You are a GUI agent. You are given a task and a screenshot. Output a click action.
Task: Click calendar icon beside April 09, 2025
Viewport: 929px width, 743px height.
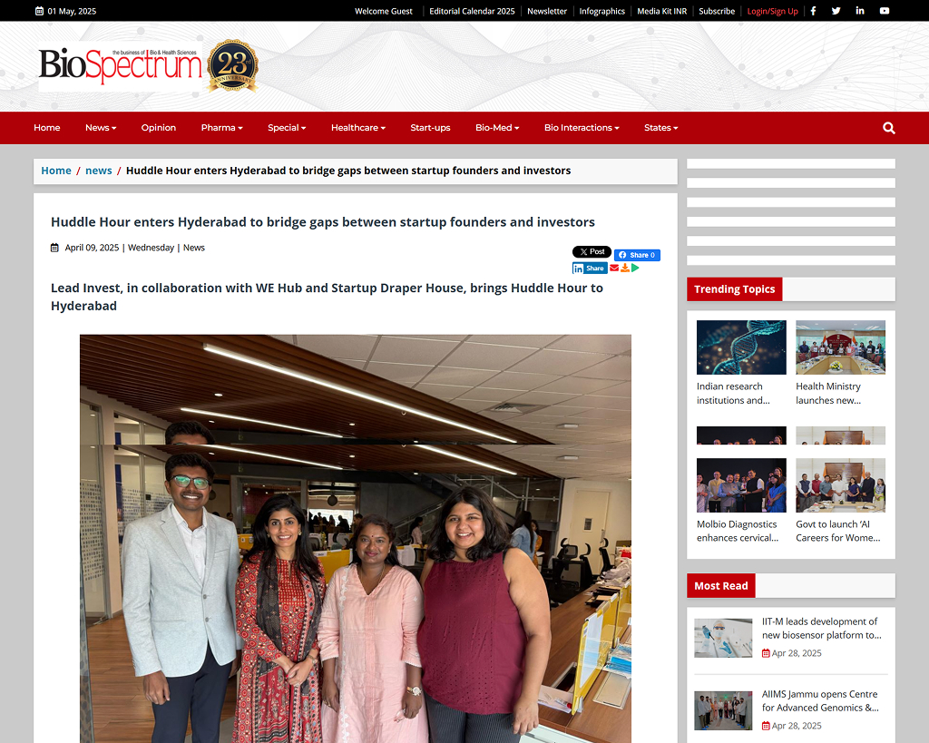54,248
